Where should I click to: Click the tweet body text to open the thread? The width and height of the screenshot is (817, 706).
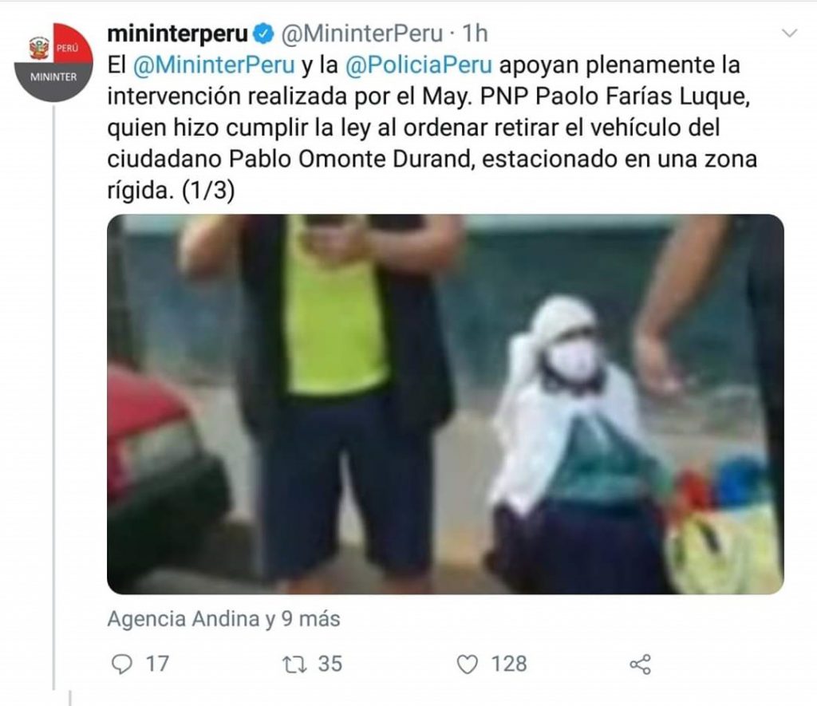[x=432, y=128]
